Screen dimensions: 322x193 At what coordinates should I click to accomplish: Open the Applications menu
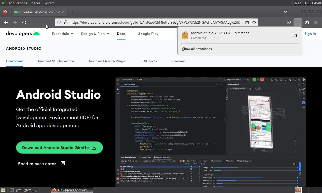(x=18, y=3)
